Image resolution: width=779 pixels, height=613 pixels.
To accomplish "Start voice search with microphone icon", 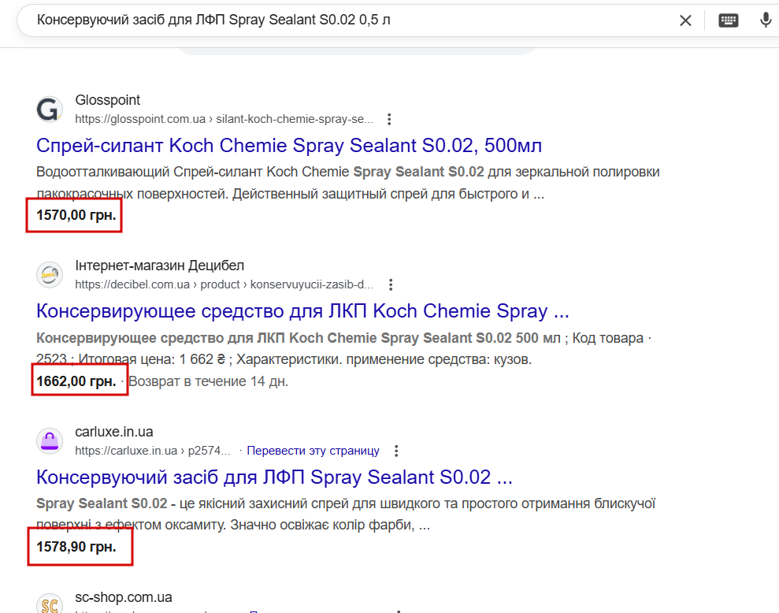I will point(766,20).
